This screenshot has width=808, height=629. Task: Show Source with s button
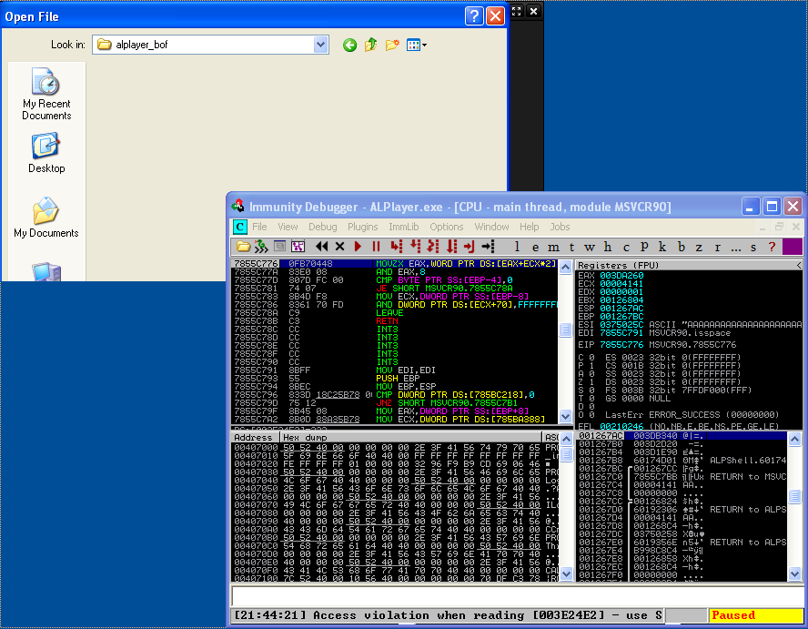(753, 247)
